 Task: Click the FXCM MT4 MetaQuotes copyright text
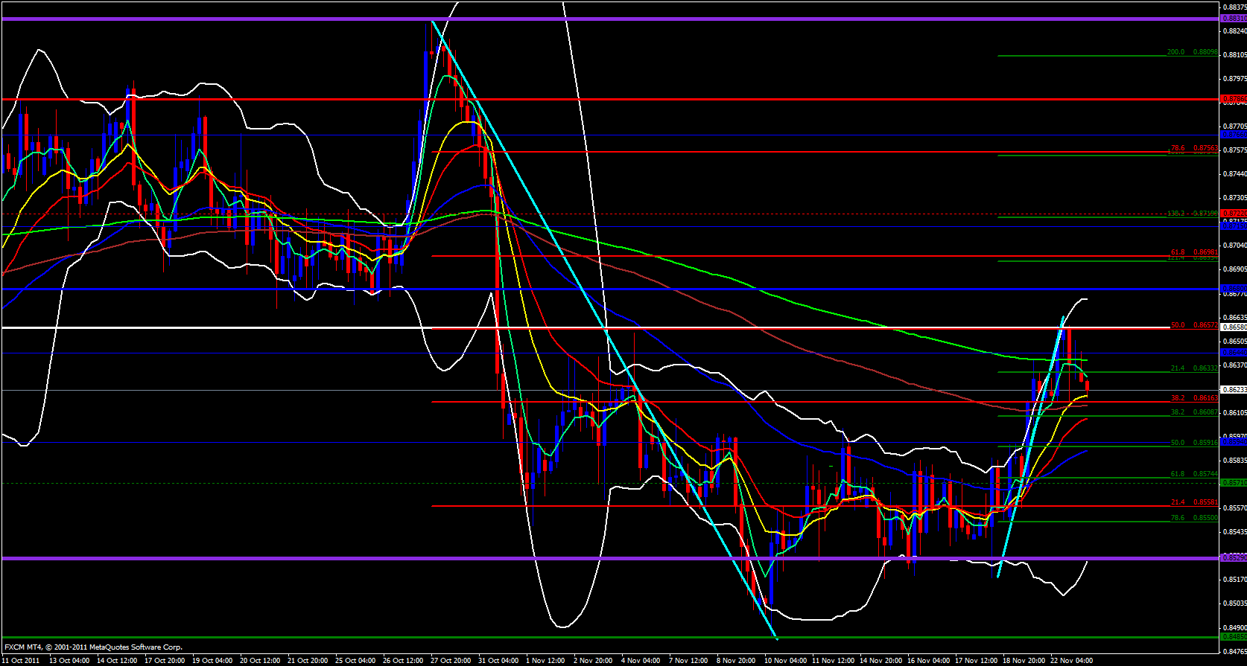93,647
